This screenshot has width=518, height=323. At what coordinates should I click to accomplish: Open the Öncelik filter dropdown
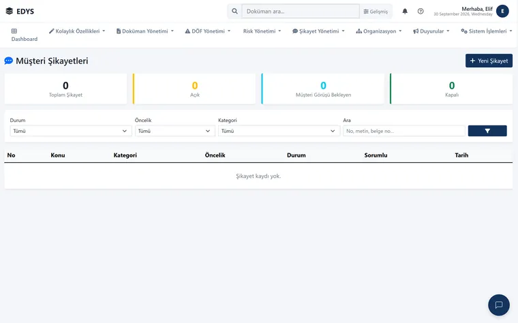(174, 131)
